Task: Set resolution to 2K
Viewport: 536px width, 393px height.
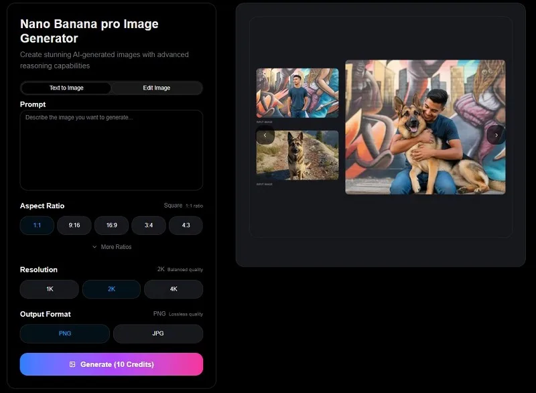Action: coord(111,289)
